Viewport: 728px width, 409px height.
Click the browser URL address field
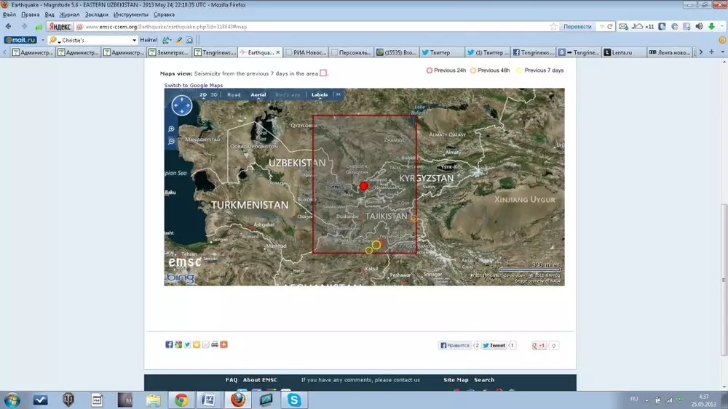[313, 27]
